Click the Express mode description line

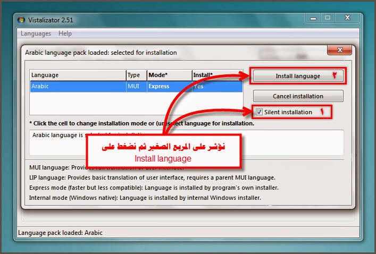click(154, 188)
